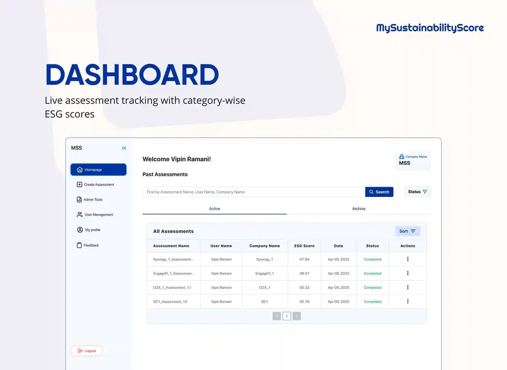This screenshot has width=507, height=370.
Task: Open actions menu for EngageFI_1_Assessment row
Action: click(x=408, y=273)
